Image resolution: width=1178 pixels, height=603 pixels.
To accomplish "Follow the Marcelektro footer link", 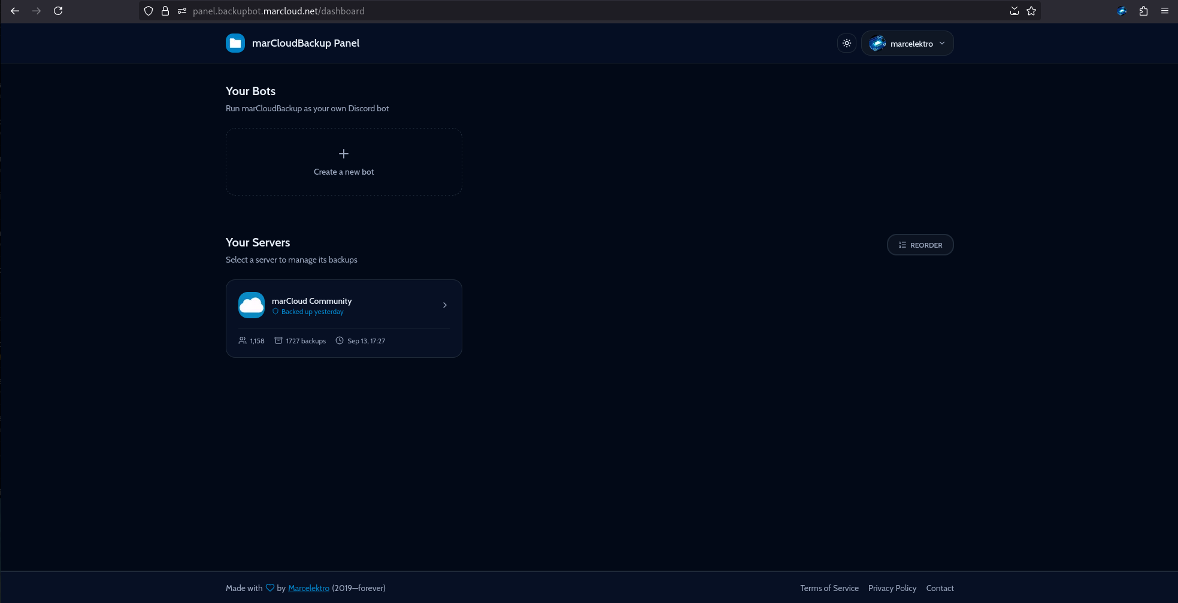I will click(308, 588).
